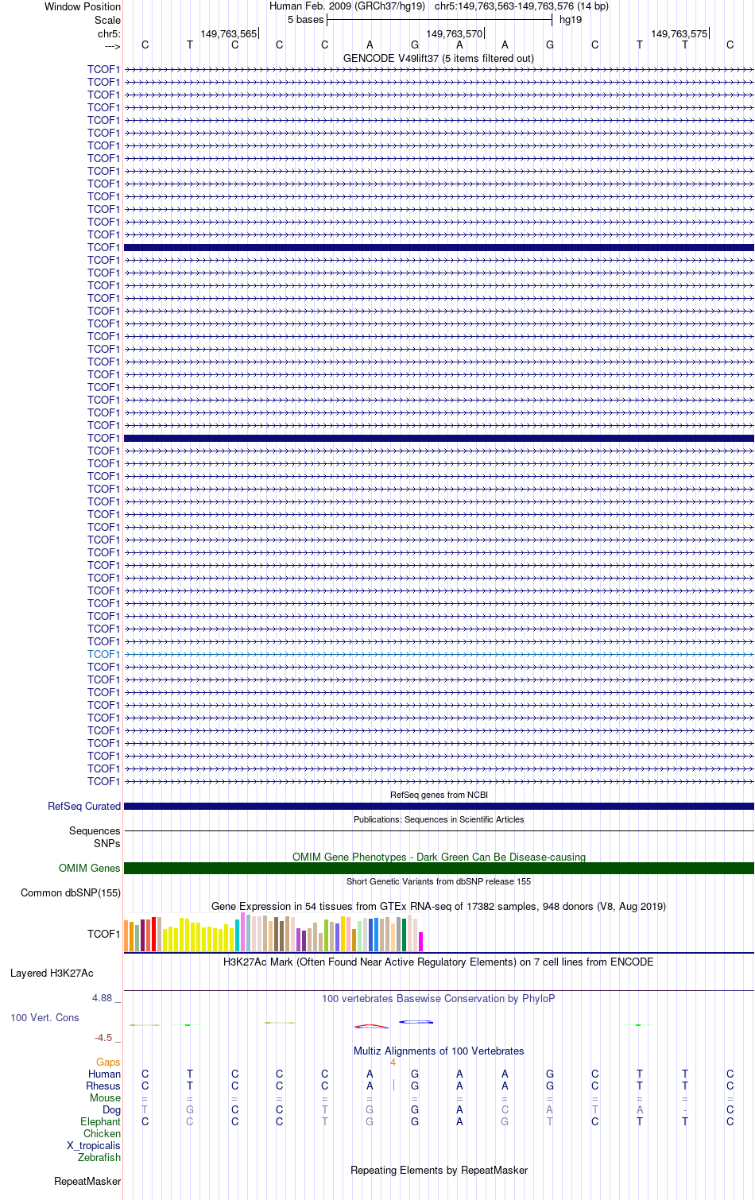This screenshot has width=755, height=1200.
Task: Click the TCOF1 label beside GTEx bar chart
Action: (103, 934)
